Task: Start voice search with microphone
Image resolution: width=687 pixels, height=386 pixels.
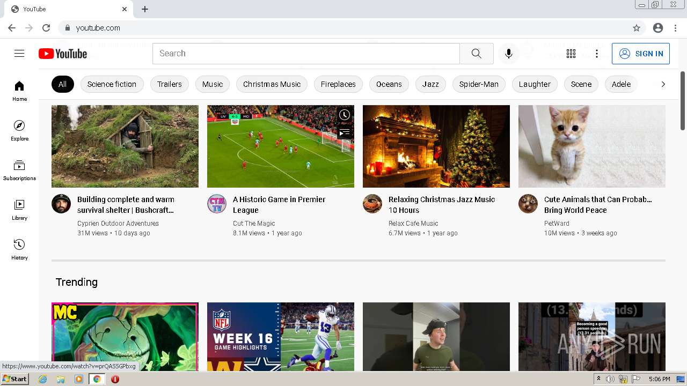Action: pyautogui.click(x=509, y=54)
